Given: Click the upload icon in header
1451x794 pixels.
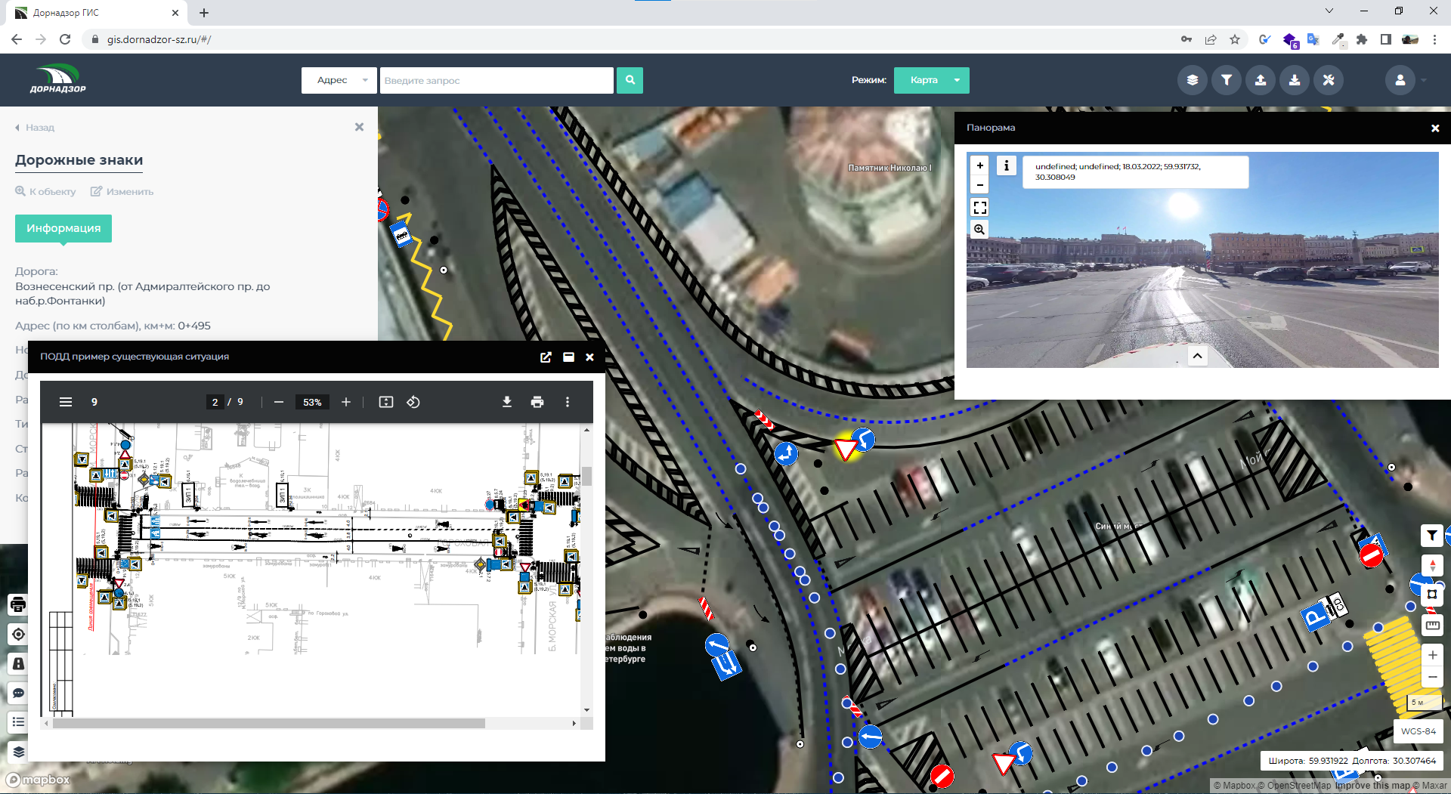Looking at the screenshot, I should (x=1261, y=80).
